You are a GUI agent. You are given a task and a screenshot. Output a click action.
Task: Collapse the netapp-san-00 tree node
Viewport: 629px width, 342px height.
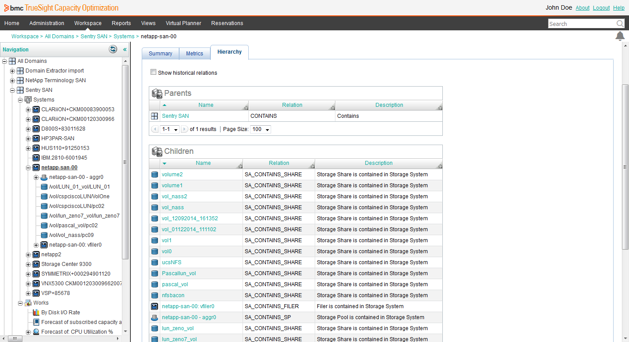point(28,167)
